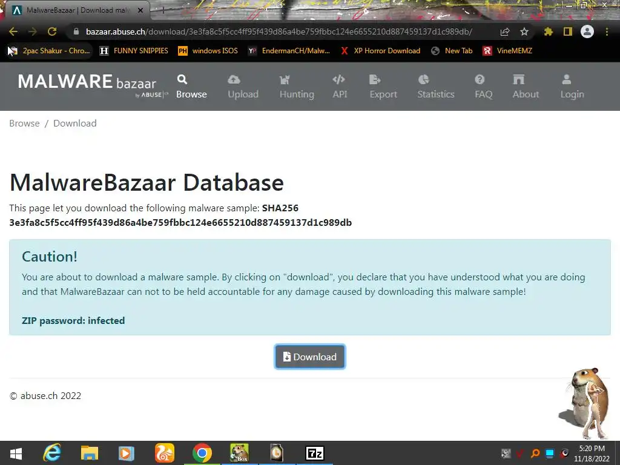Open the Chrome profile avatar
Screen dimensions: 620x465
click(587, 31)
